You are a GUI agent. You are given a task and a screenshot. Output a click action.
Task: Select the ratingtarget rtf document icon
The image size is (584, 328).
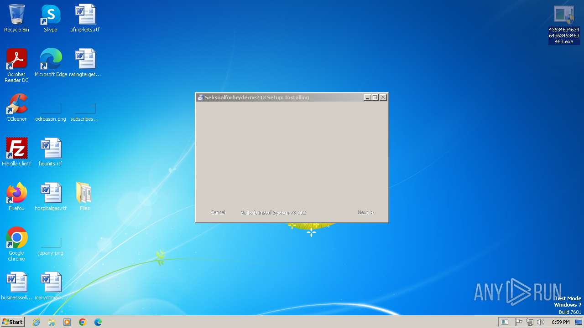[85, 63]
